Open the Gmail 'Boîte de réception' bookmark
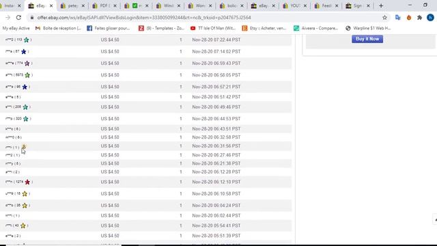 58,28
